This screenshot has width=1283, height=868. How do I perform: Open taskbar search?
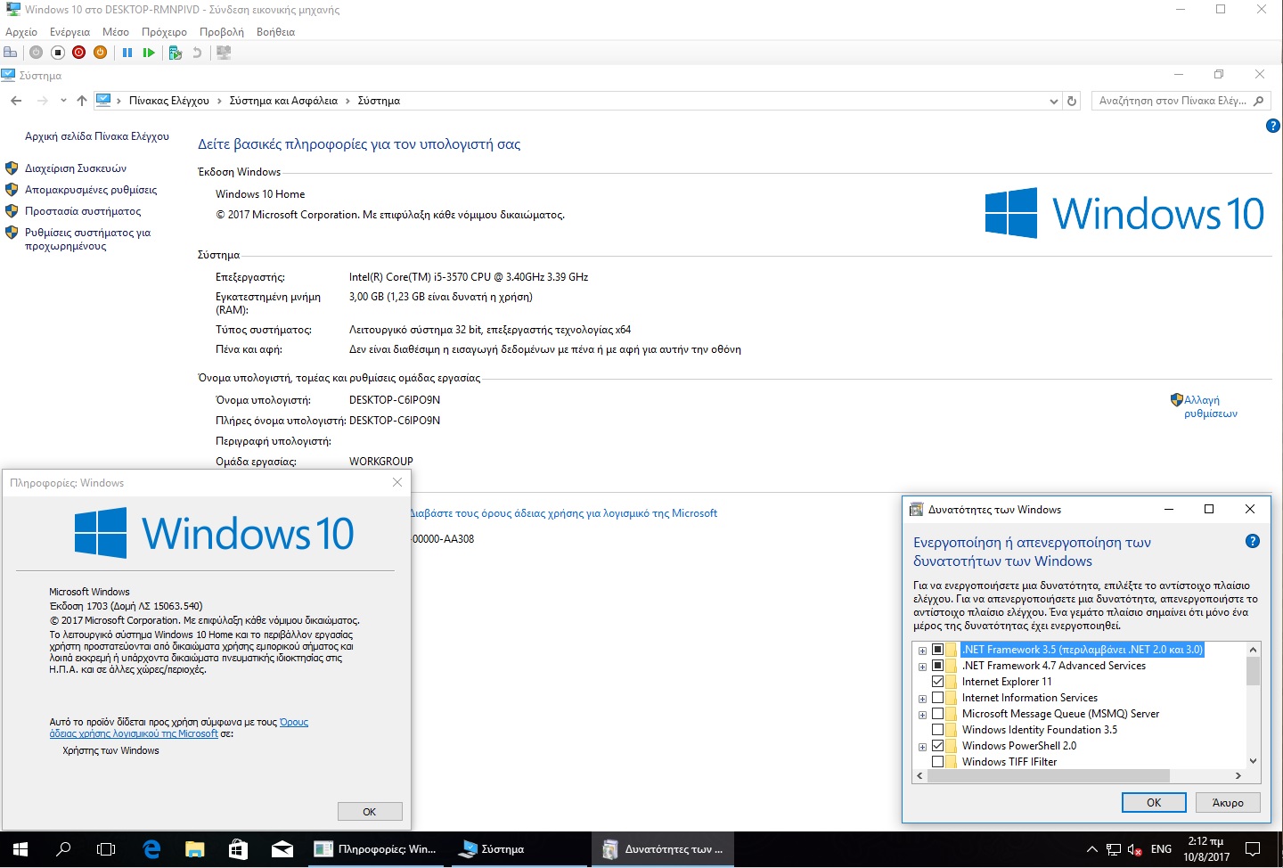[x=63, y=849]
